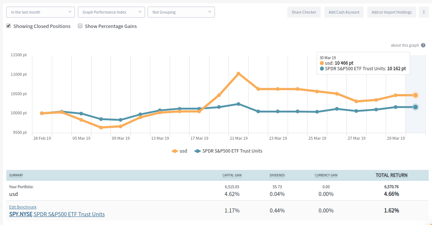This screenshot has width=432, height=225.
Task: Toggle SPDR S&P500 ETF legend marker
Action: click(x=198, y=151)
